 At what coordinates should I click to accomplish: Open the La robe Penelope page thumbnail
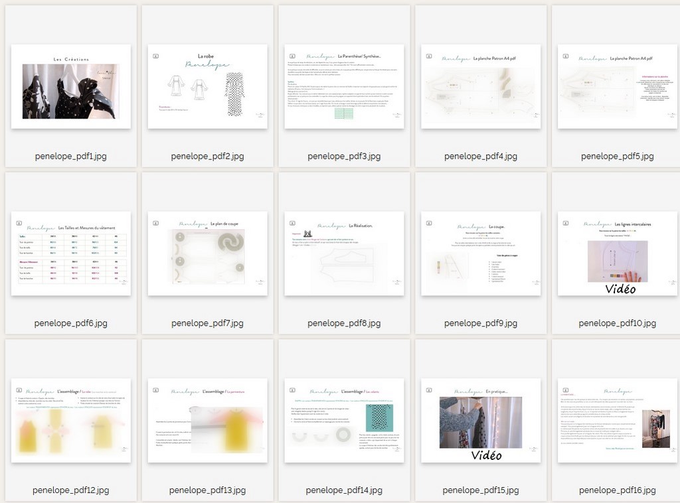coord(207,86)
